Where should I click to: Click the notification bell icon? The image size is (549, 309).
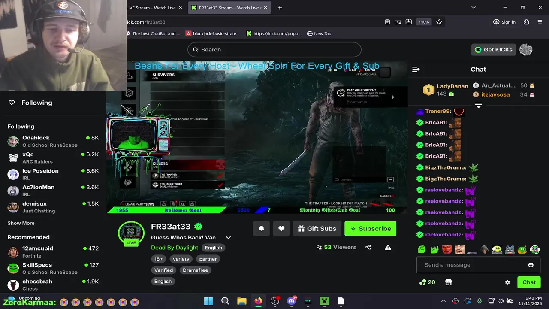pos(262,229)
